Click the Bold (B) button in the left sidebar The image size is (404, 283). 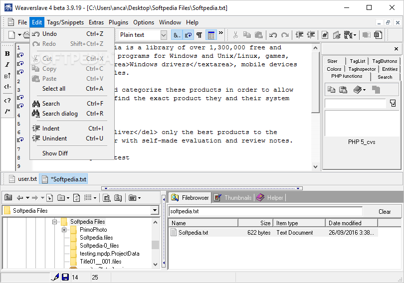[7, 53]
